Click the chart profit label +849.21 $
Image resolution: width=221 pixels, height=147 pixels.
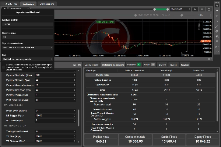[x=105, y=22]
